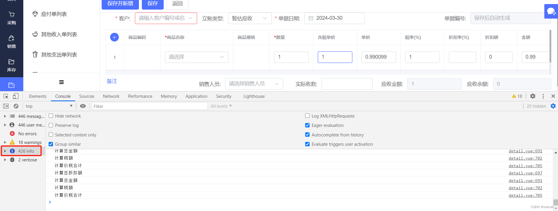Screen dimensions: 558x211
Task: Uncheck Evaluate triggers user activation checkbox
Action: [307, 144]
